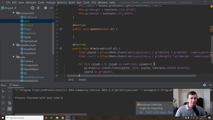Toggle Soft-Wrap in the Run console
This screenshot has width=213, height=120.
(x=10, y=103)
